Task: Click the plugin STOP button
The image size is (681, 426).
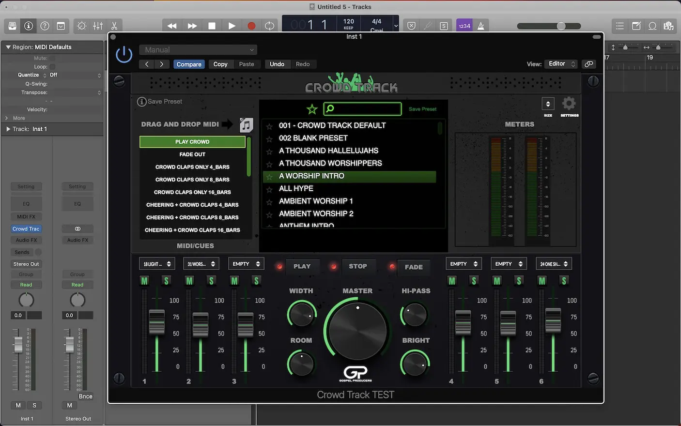Action: 358,266
